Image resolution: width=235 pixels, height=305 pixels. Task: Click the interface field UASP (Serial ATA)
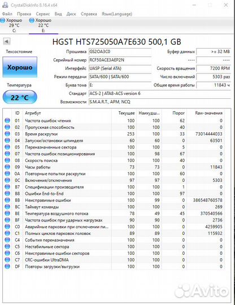[120, 68]
